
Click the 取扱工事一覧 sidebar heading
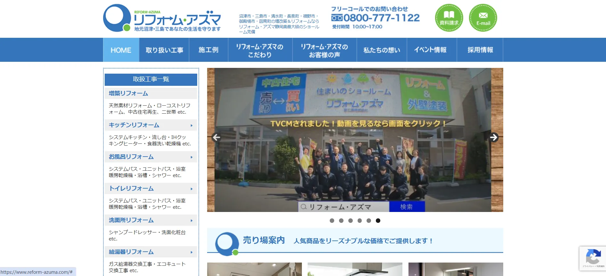tap(151, 79)
